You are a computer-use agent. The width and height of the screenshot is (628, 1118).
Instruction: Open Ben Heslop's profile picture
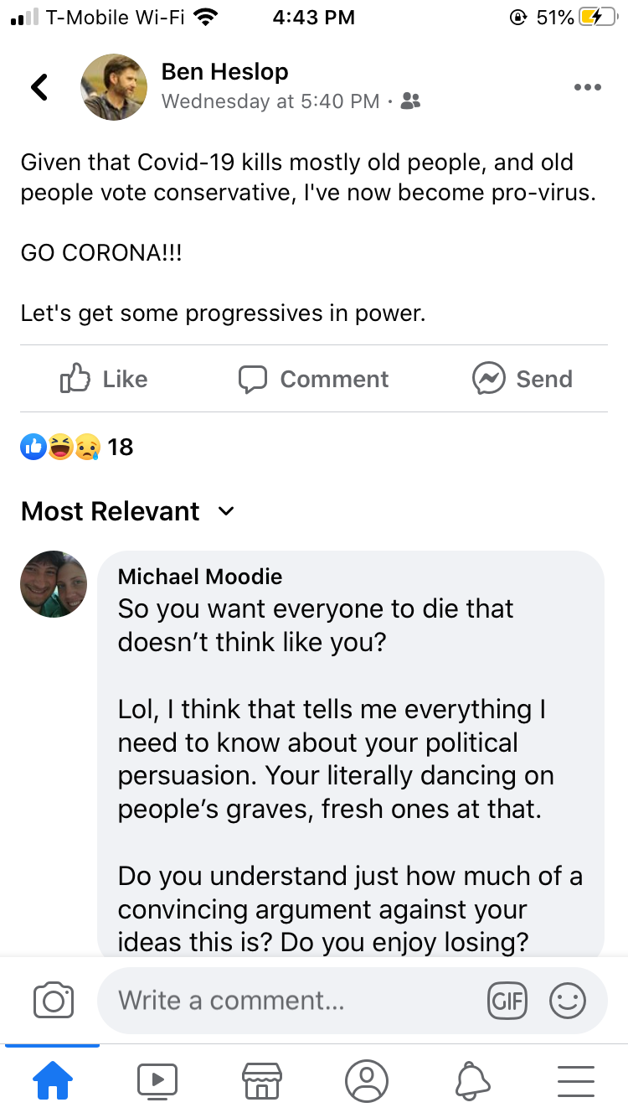pos(113,87)
